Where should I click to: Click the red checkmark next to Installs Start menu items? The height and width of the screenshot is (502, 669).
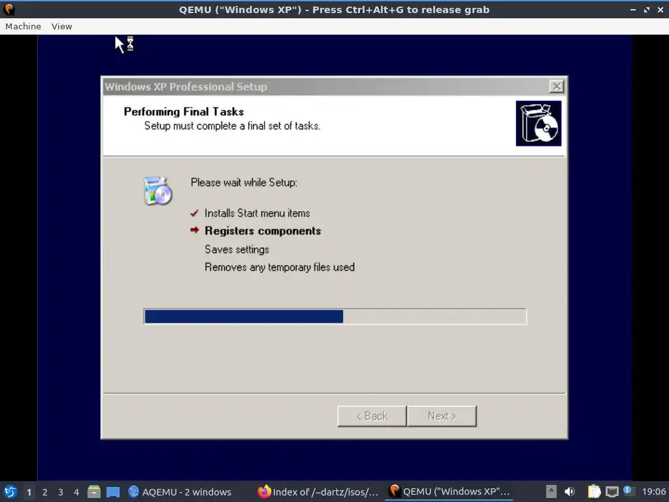tap(194, 212)
